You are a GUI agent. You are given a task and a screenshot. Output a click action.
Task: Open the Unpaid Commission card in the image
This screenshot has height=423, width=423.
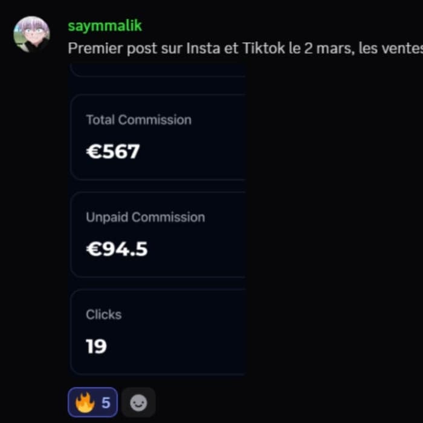[x=158, y=234]
